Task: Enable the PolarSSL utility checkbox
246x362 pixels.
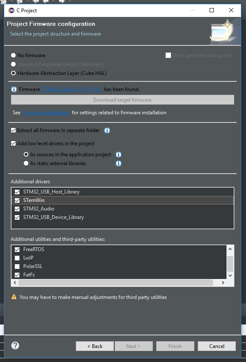Action: (x=17, y=266)
